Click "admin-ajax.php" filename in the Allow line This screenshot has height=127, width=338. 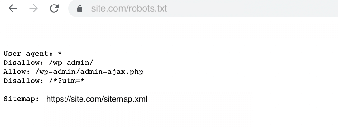(112, 72)
